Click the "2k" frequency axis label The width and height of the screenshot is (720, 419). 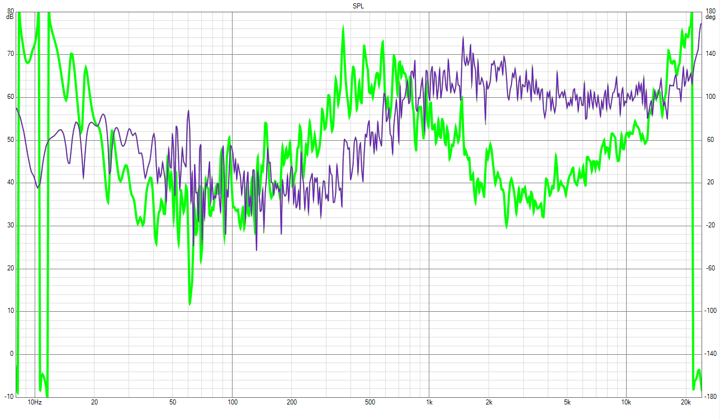coord(489,402)
